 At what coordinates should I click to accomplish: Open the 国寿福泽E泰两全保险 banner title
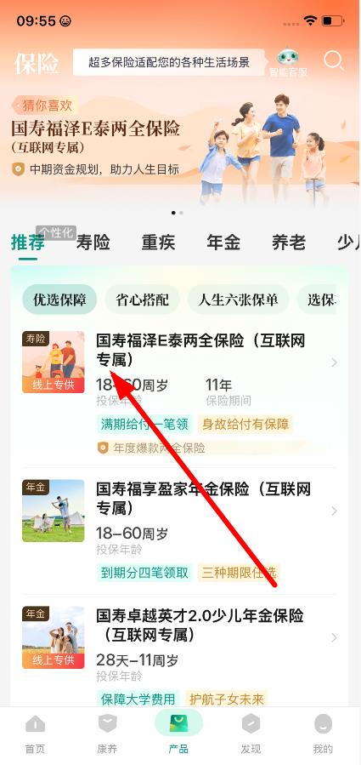coord(95,128)
